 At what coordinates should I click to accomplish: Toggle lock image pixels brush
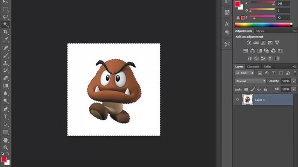click(x=252, y=90)
